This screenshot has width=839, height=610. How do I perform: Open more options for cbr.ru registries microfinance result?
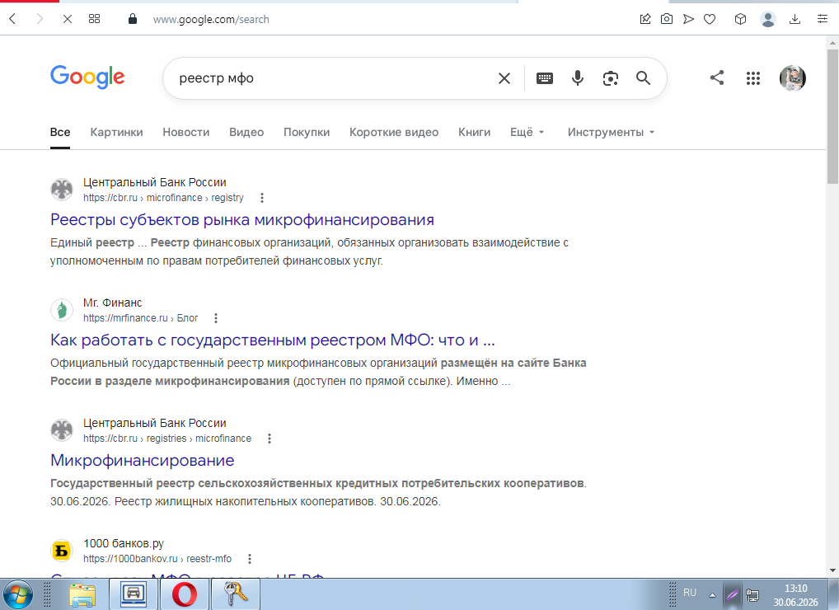point(270,439)
